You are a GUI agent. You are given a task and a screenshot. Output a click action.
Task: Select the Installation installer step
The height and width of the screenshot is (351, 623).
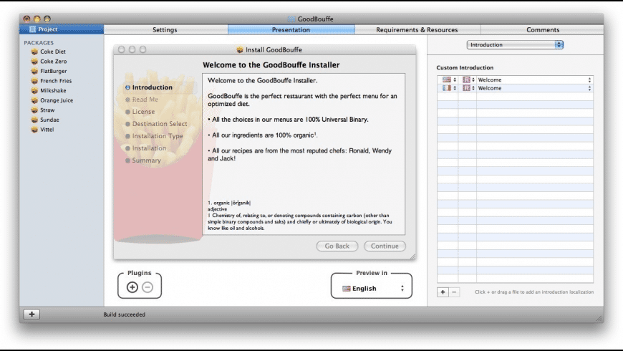[x=146, y=148]
